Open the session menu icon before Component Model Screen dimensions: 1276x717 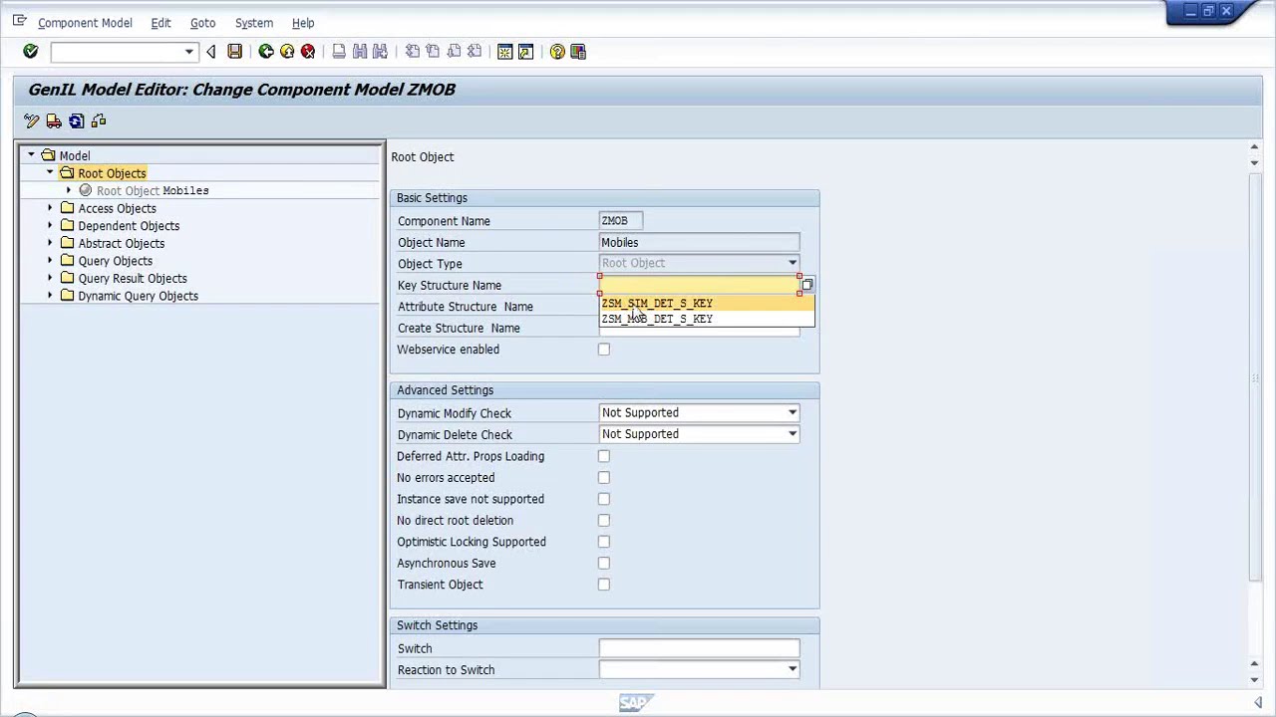point(19,21)
